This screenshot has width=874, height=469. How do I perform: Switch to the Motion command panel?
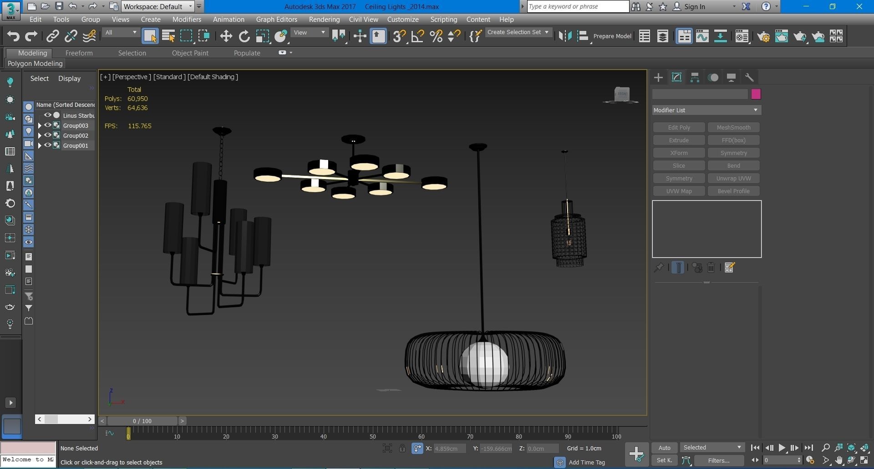[x=713, y=78]
